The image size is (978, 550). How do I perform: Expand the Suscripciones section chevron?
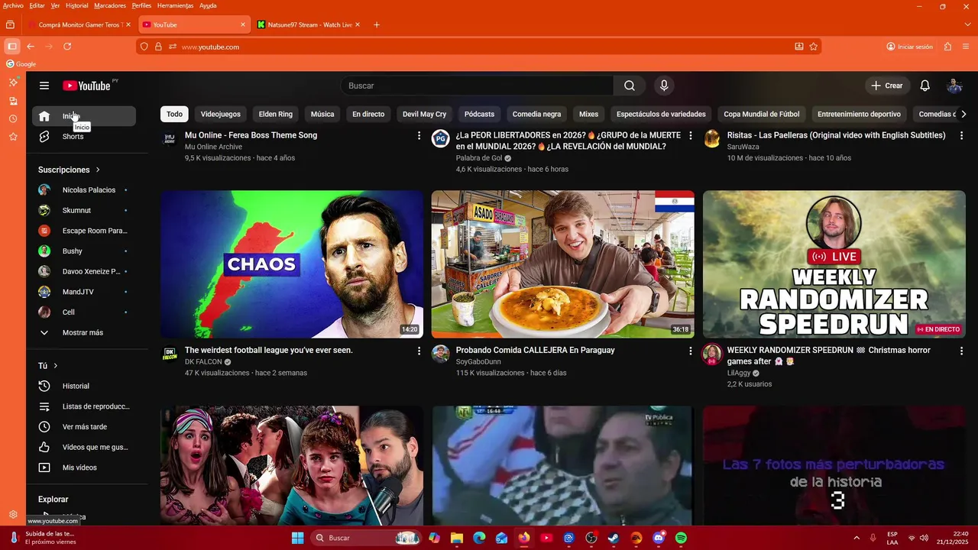coord(98,170)
